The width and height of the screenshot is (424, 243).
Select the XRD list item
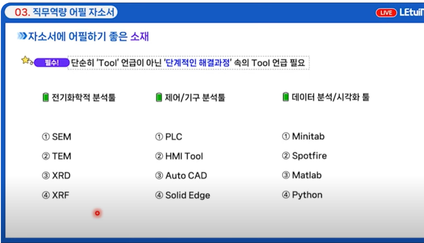tap(61, 176)
